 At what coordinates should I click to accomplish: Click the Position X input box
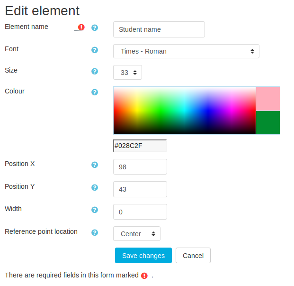coord(140,167)
